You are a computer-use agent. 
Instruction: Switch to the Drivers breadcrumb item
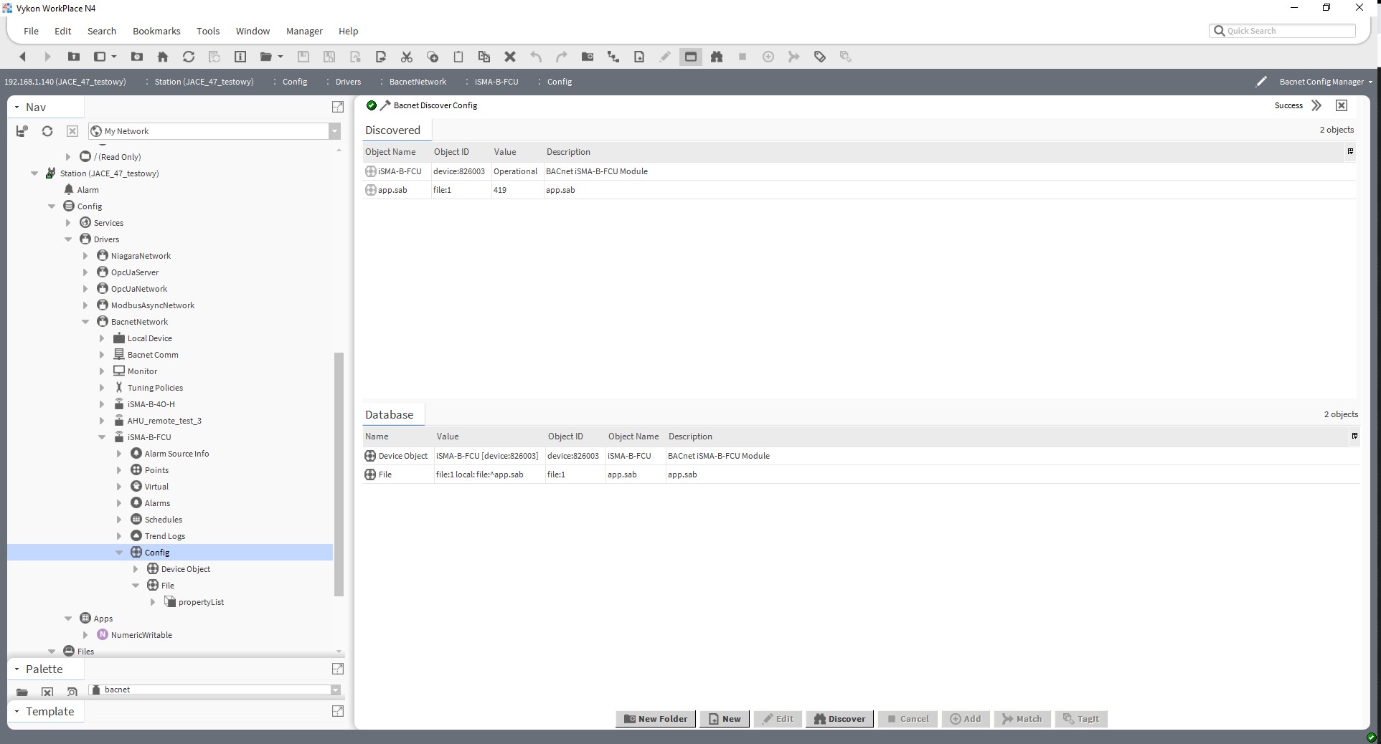point(347,82)
